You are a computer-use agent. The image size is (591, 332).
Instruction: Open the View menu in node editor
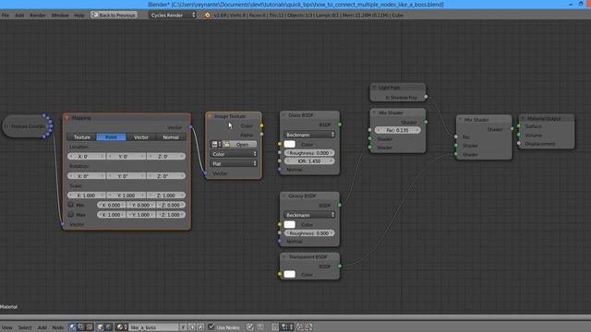pos(7,327)
